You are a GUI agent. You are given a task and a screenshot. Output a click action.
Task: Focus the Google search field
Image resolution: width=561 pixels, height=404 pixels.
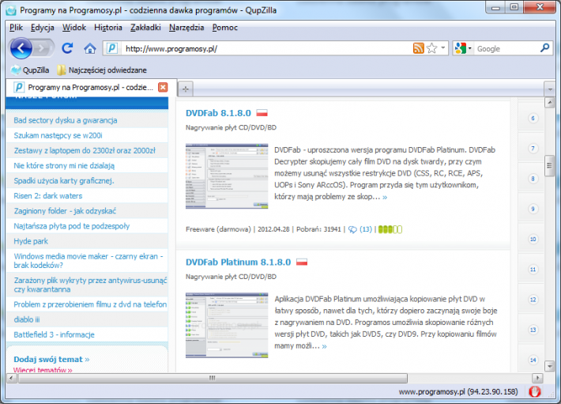coord(506,48)
